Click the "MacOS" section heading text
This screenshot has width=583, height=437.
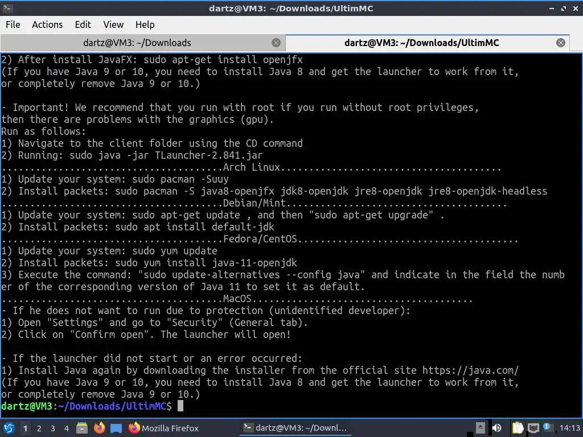[x=237, y=298]
